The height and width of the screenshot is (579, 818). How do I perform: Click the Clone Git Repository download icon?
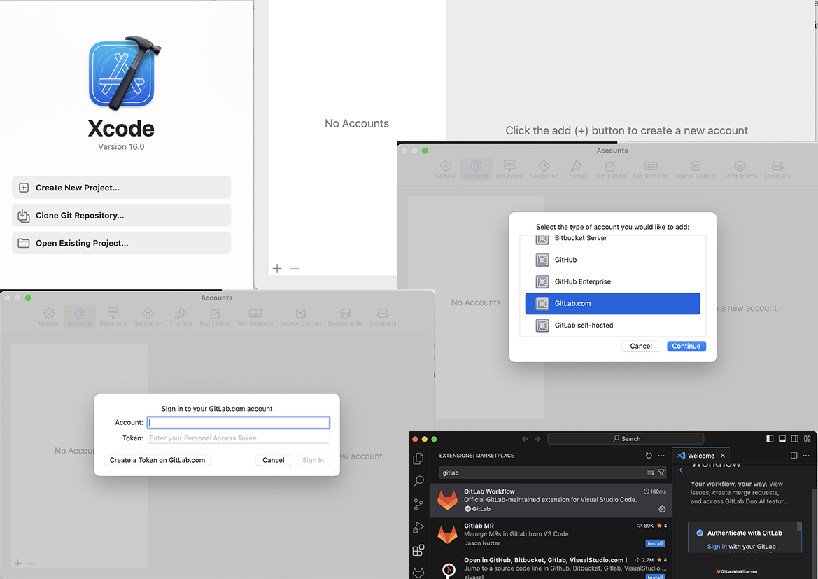24,215
